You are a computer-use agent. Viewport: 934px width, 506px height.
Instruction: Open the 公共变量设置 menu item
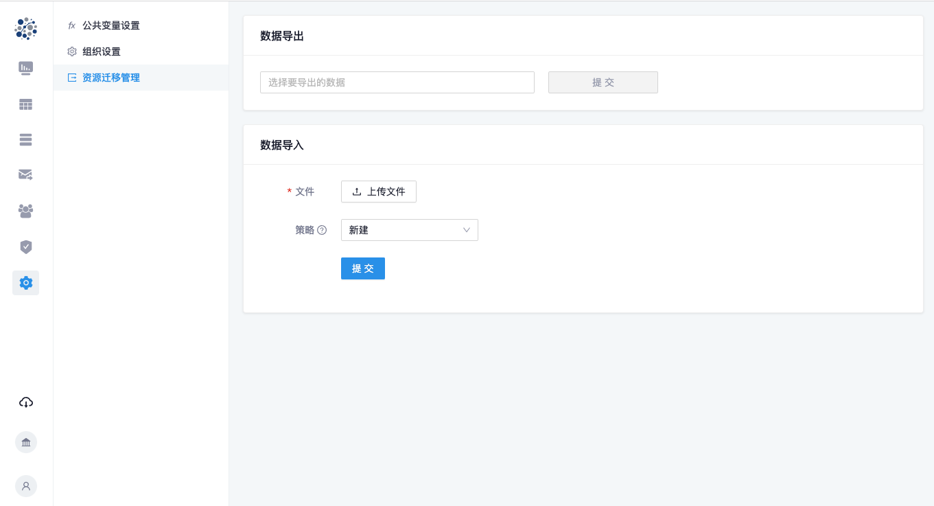click(x=110, y=25)
